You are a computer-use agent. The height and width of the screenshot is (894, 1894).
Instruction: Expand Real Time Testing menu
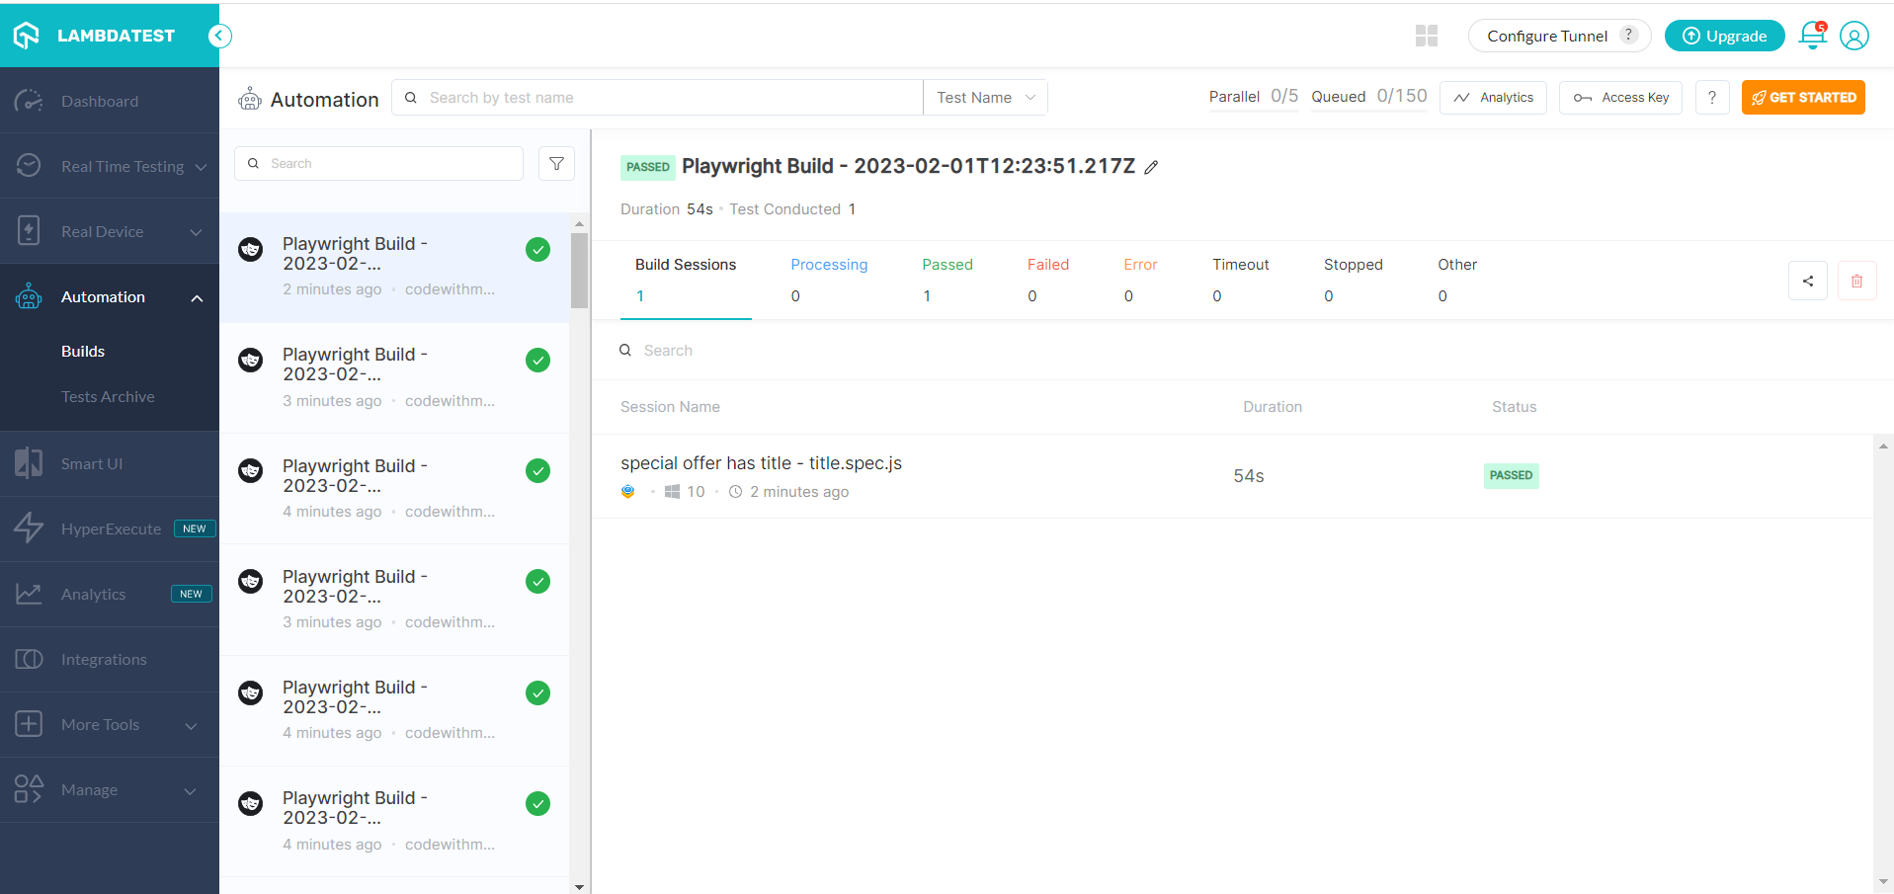point(201,167)
